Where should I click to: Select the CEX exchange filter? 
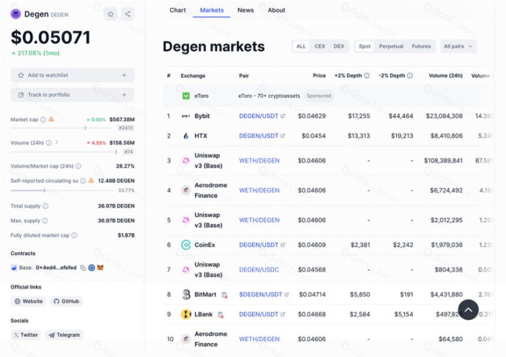(x=320, y=46)
